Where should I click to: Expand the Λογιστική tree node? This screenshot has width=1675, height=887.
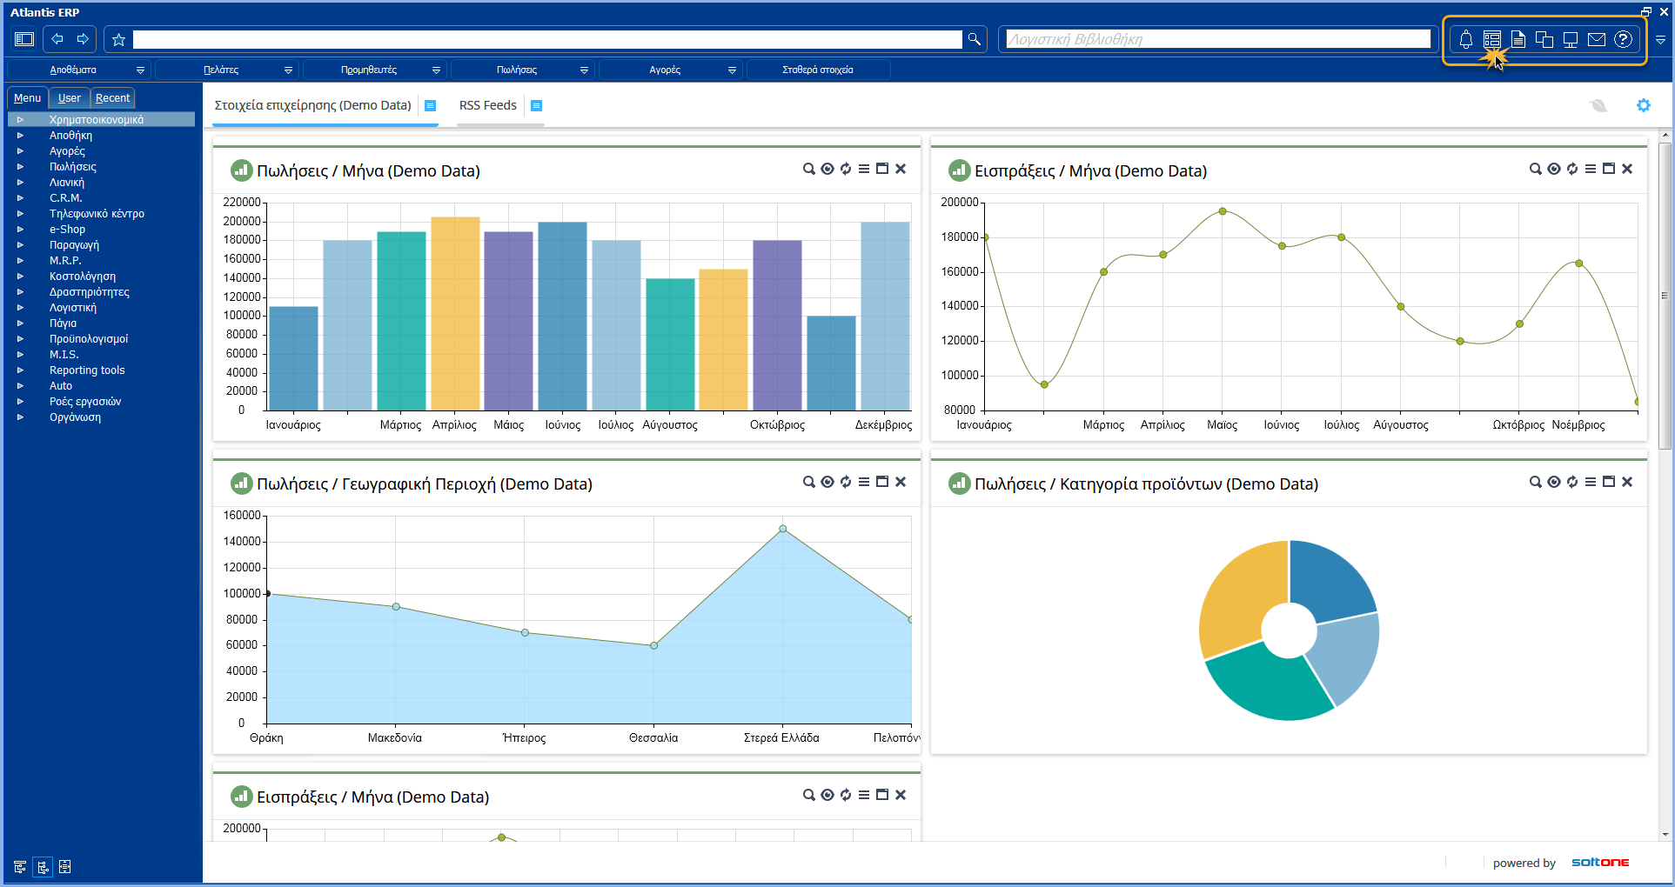pos(20,308)
